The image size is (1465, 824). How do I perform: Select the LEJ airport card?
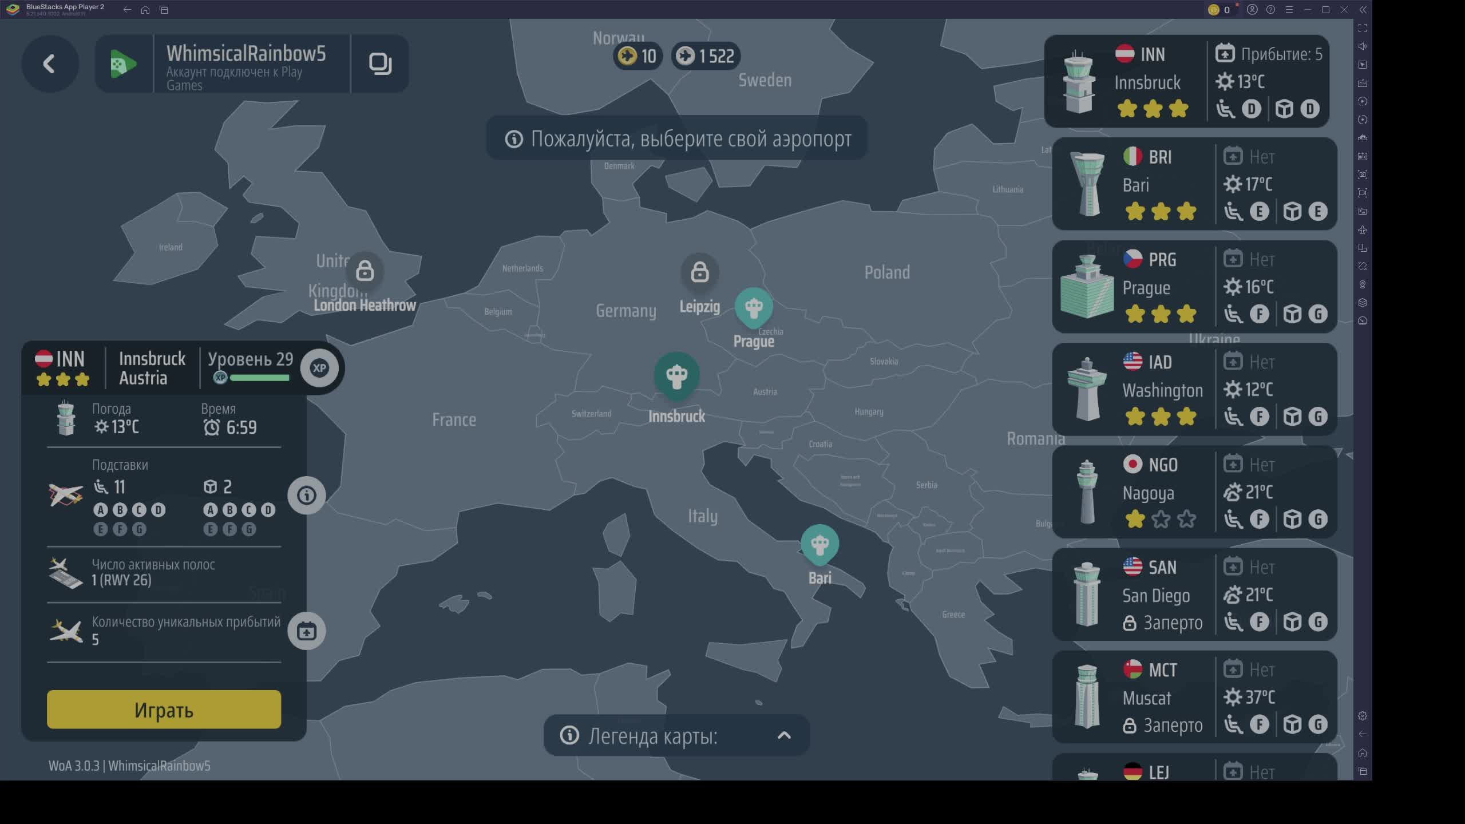1194,767
